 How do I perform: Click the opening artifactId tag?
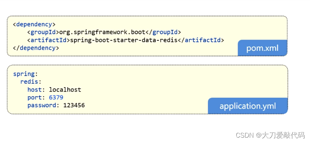(x=49, y=40)
